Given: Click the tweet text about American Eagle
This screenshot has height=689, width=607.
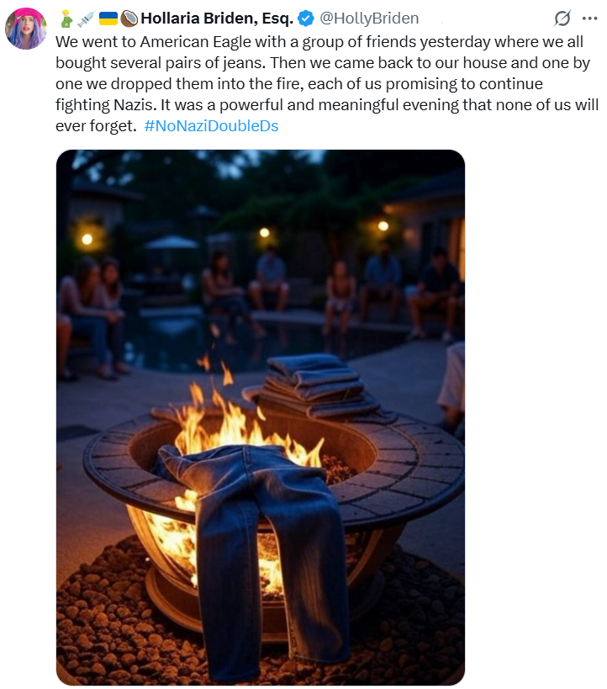Looking at the screenshot, I should pos(327,83).
